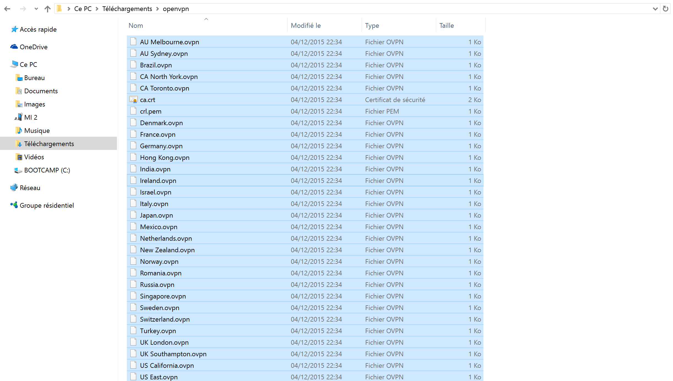The image size is (673, 381).
Task: Select Netherlands.ovpn file
Action: pos(305,238)
